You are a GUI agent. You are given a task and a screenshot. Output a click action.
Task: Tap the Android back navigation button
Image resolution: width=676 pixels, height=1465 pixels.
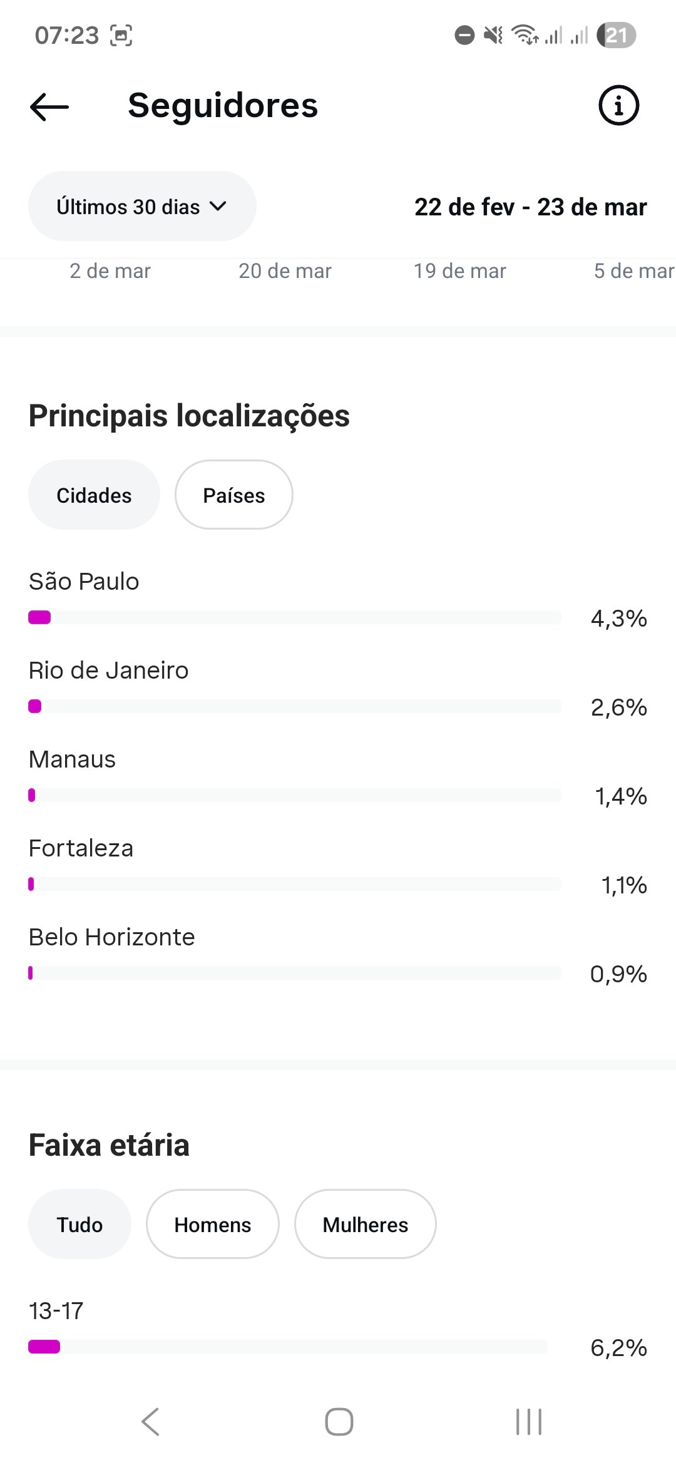tap(151, 1422)
